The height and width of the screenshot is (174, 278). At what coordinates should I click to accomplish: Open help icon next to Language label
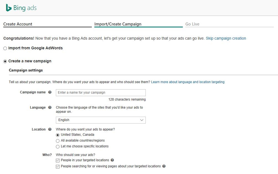point(50,108)
